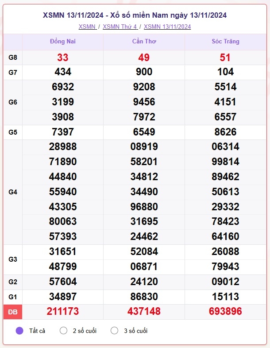The width and height of the screenshot is (270, 348).
Task: Click the page title heading XSMN 13/11/2024
Action: click(x=135, y=15)
